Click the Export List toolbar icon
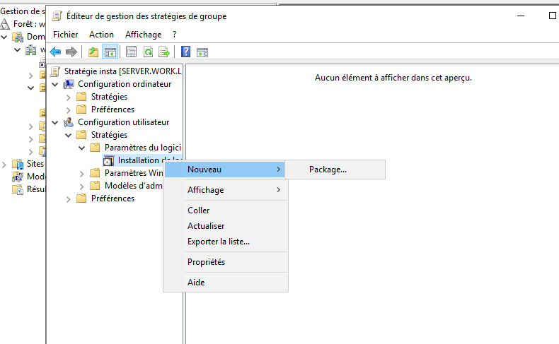559x344 pixels. (164, 52)
